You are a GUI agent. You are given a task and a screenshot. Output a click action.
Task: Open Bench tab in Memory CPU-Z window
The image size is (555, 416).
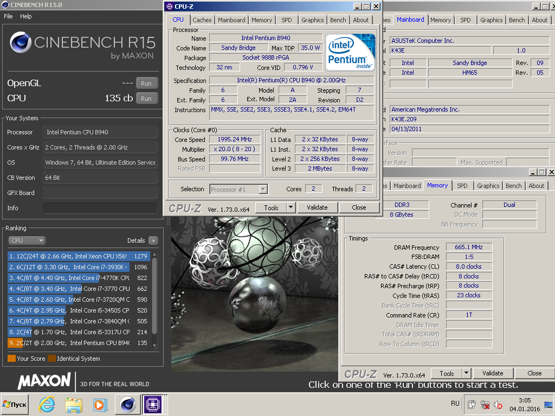[x=514, y=186]
